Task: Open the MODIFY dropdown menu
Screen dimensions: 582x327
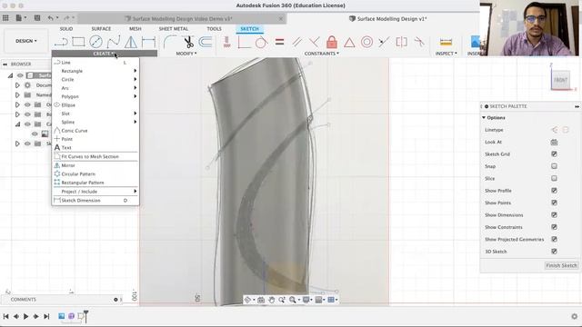Action: (x=186, y=54)
